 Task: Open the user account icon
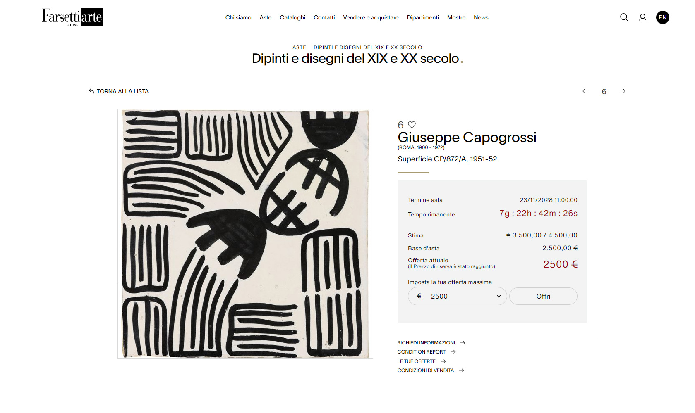(x=642, y=17)
